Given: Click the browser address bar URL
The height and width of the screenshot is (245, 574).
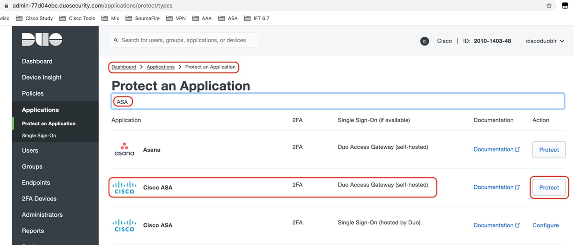Looking at the screenshot, I should (92, 5).
